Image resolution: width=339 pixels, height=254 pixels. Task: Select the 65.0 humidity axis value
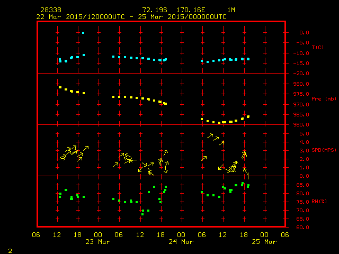click(302, 219)
